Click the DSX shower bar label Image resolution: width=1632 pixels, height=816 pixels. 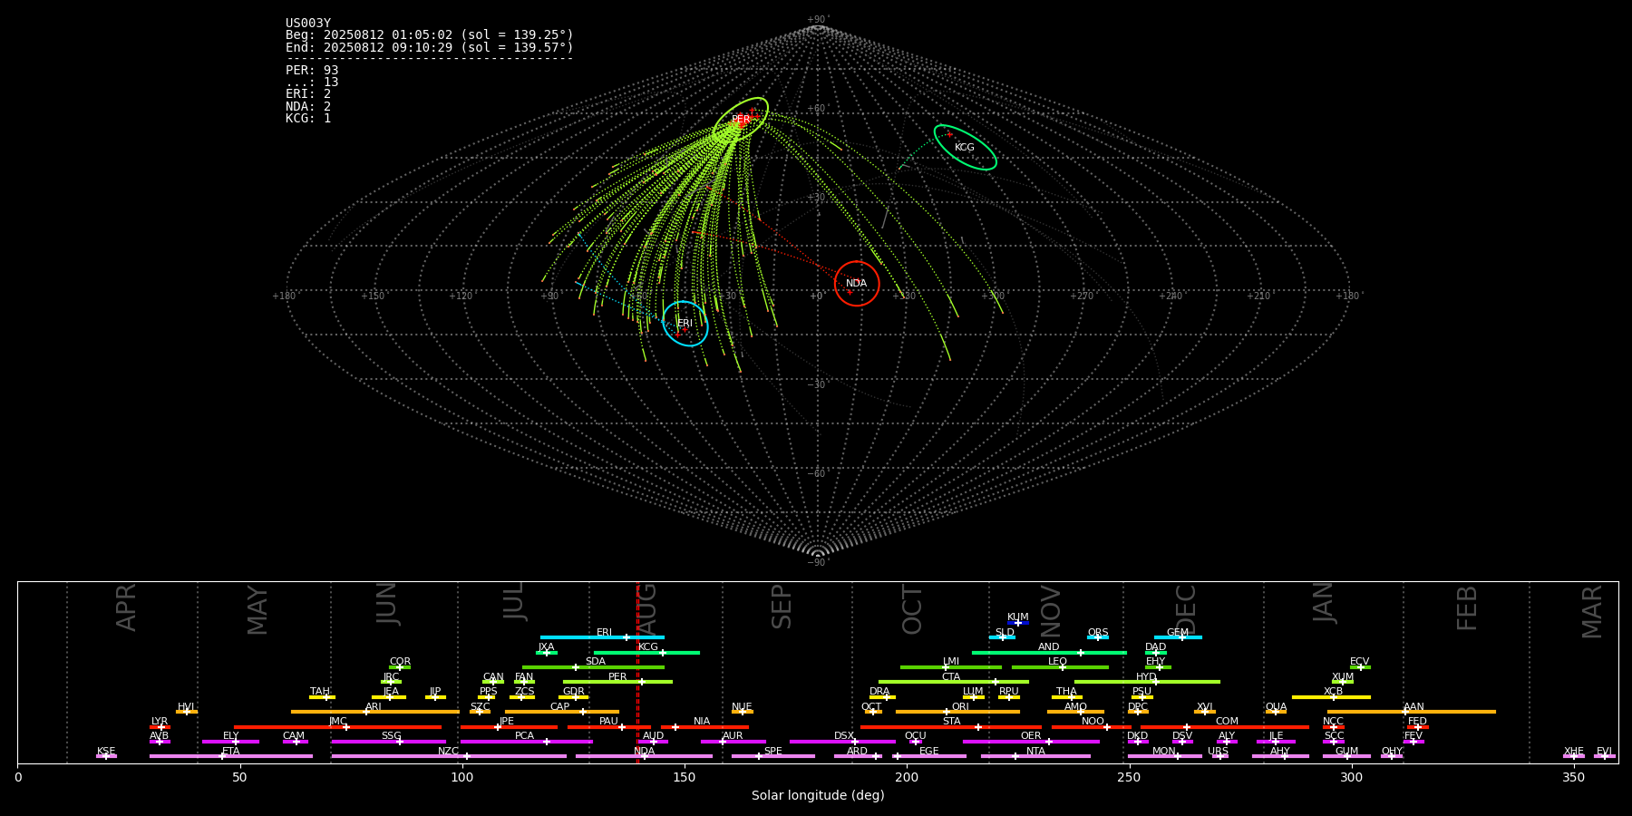(844, 736)
